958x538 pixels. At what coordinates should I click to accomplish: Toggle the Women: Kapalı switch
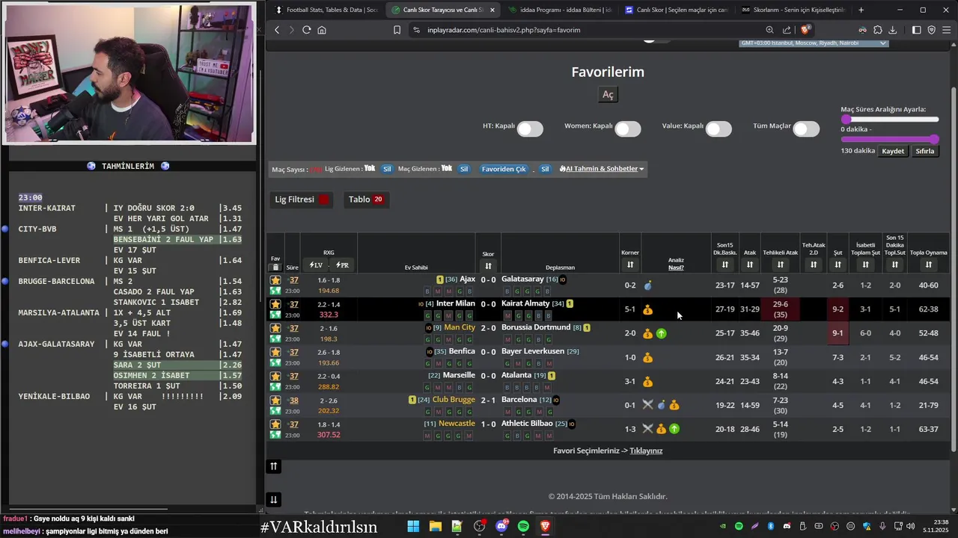pos(628,129)
